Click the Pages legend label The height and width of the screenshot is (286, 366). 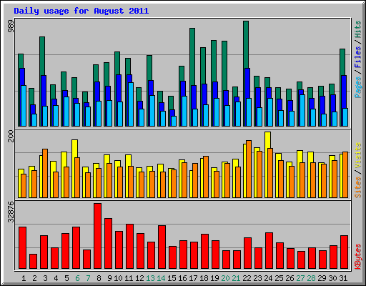(x=358, y=87)
